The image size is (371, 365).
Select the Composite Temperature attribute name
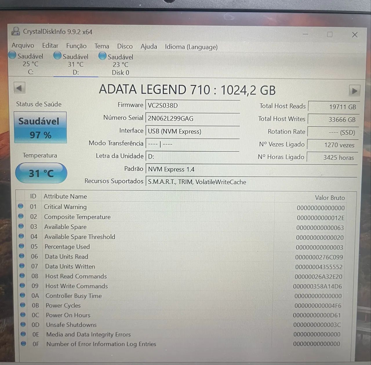pos(77,217)
